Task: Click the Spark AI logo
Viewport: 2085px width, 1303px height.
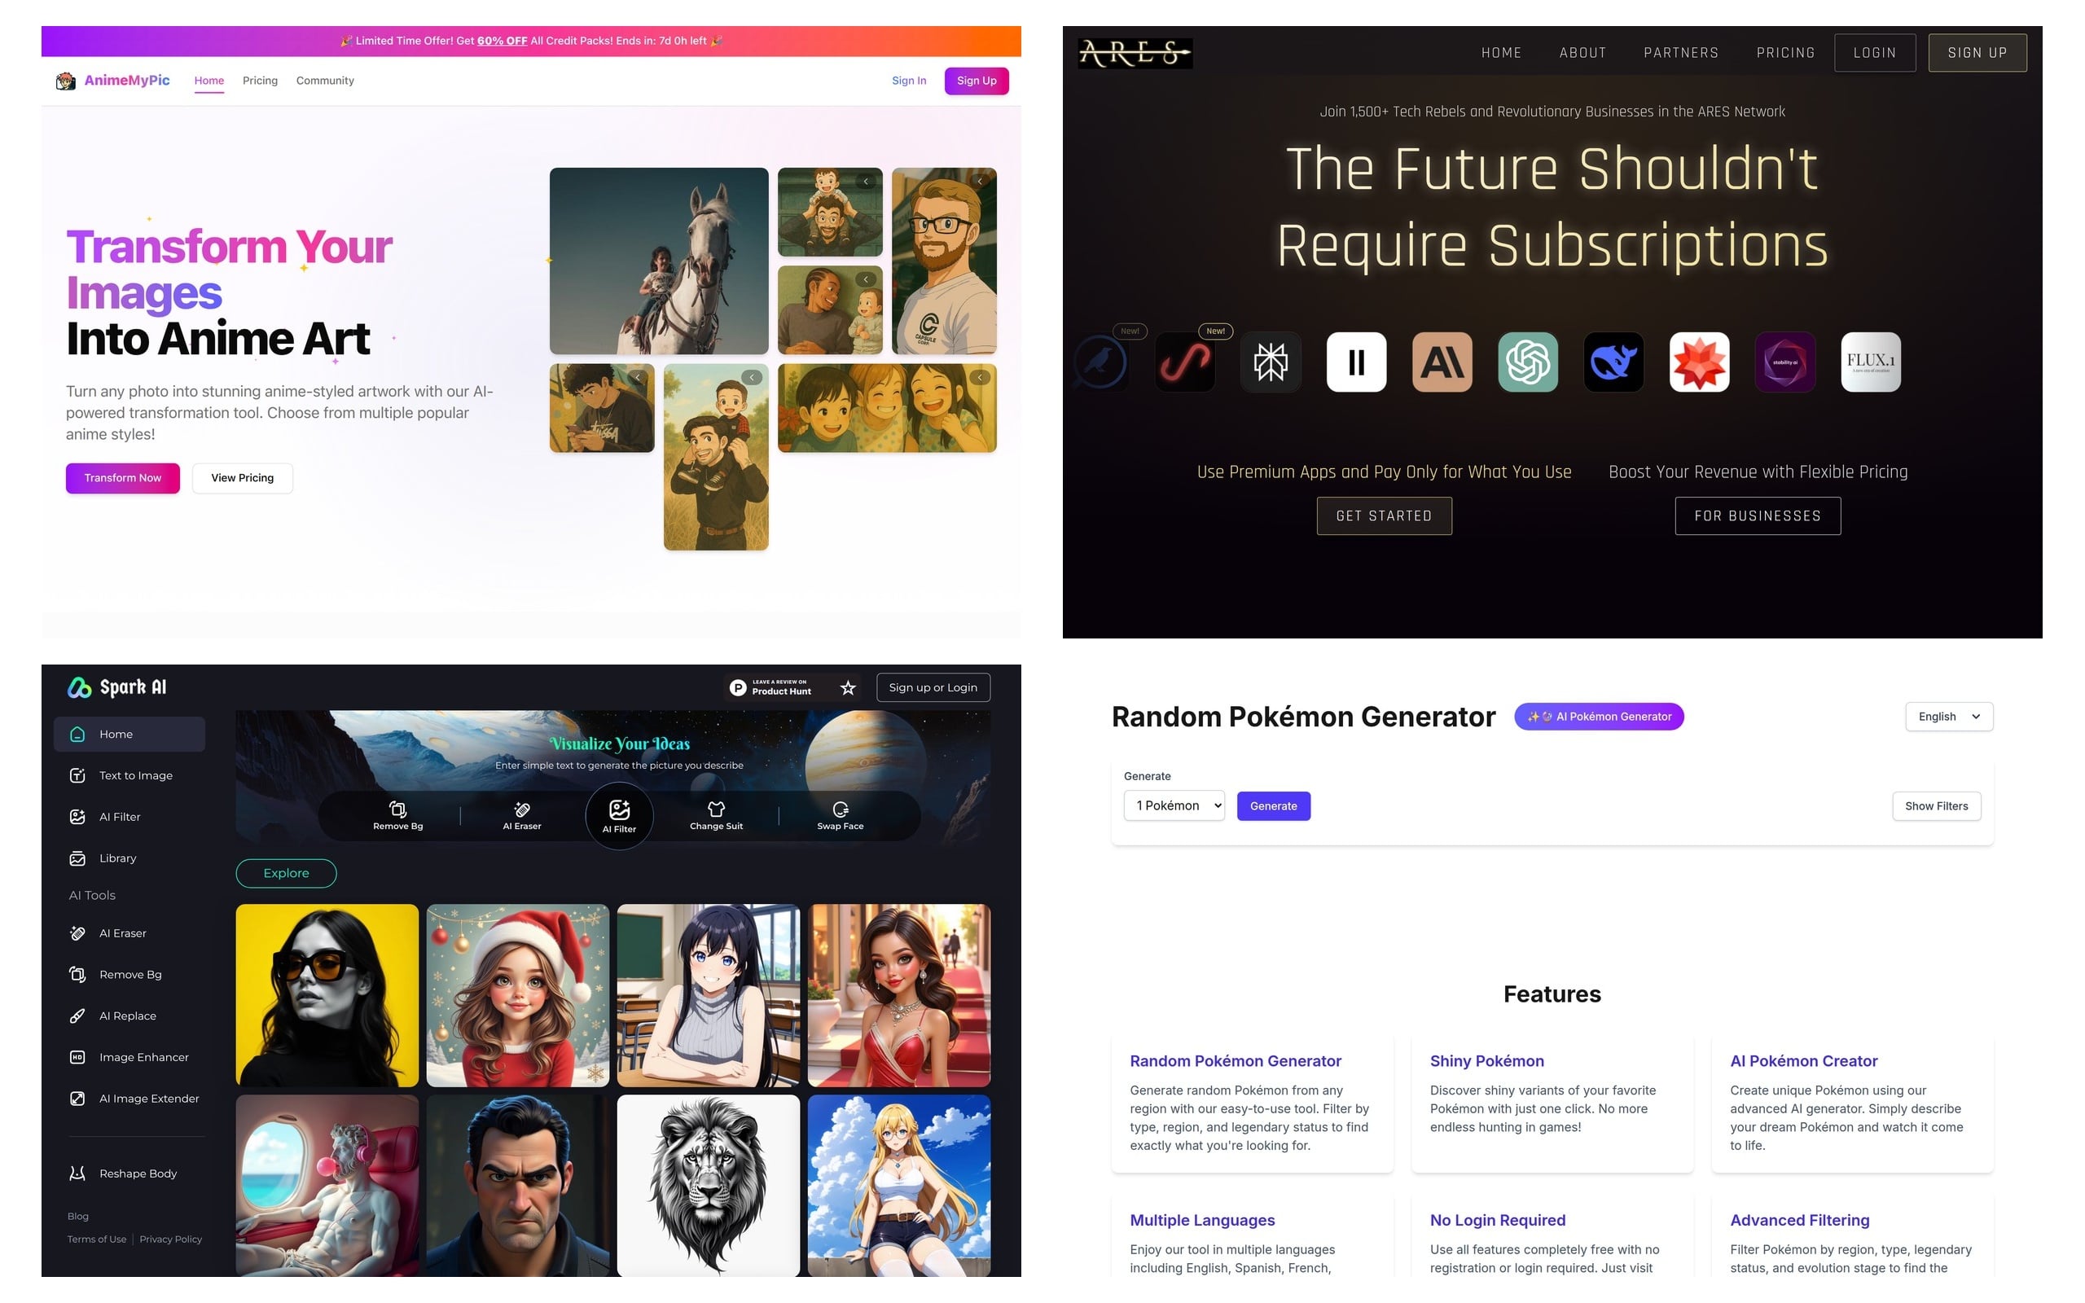Action: (x=116, y=687)
